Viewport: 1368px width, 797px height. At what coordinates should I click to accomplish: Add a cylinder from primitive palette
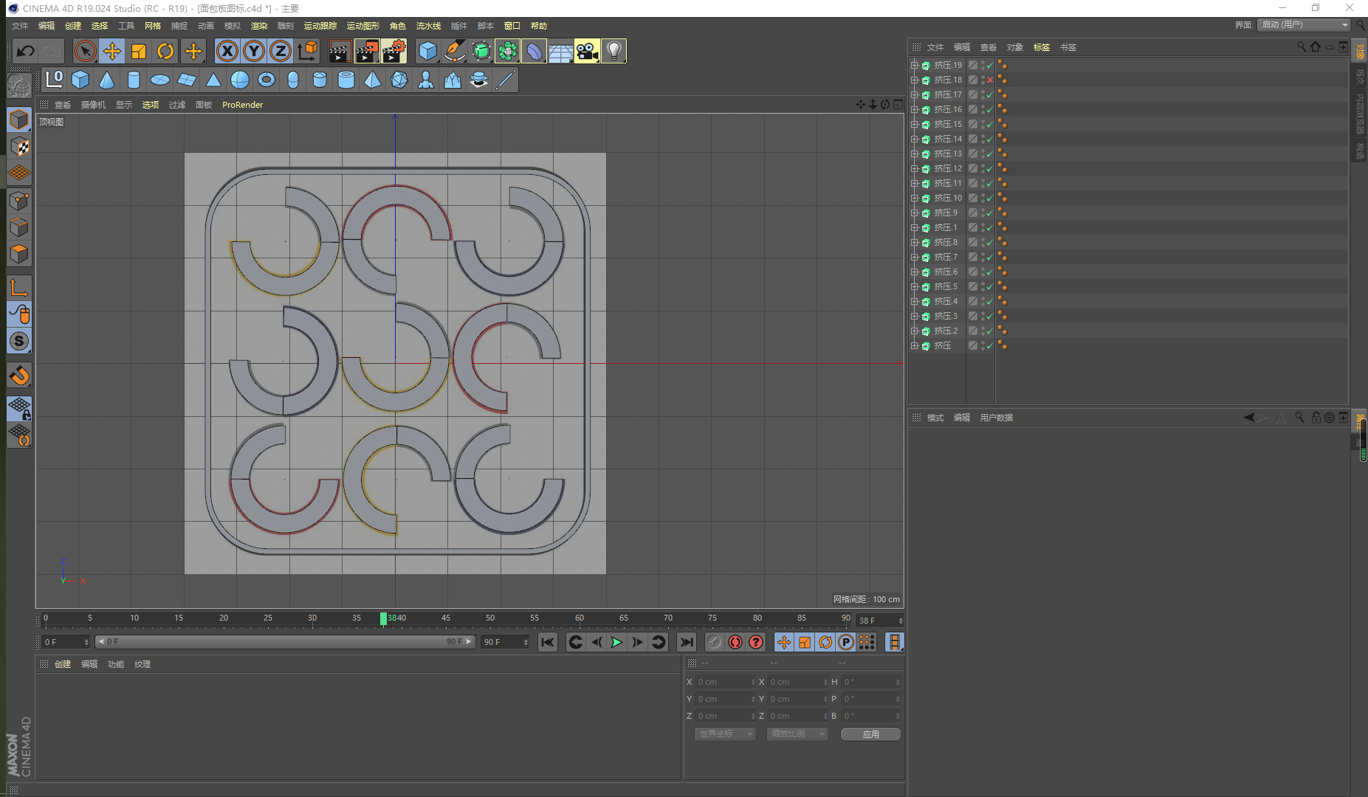(134, 80)
